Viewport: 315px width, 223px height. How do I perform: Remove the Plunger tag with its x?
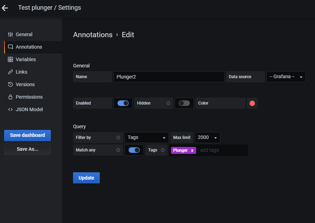(192, 150)
